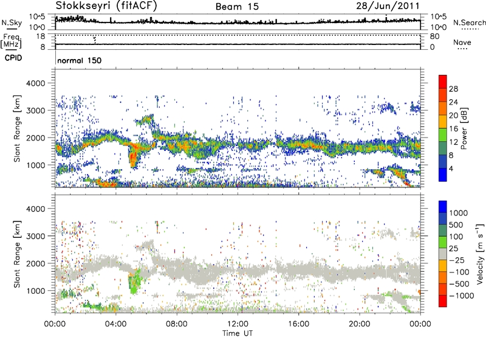Click the '-1000' tick on velocity colorbar
This screenshot has width=486, height=337.
point(462,296)
